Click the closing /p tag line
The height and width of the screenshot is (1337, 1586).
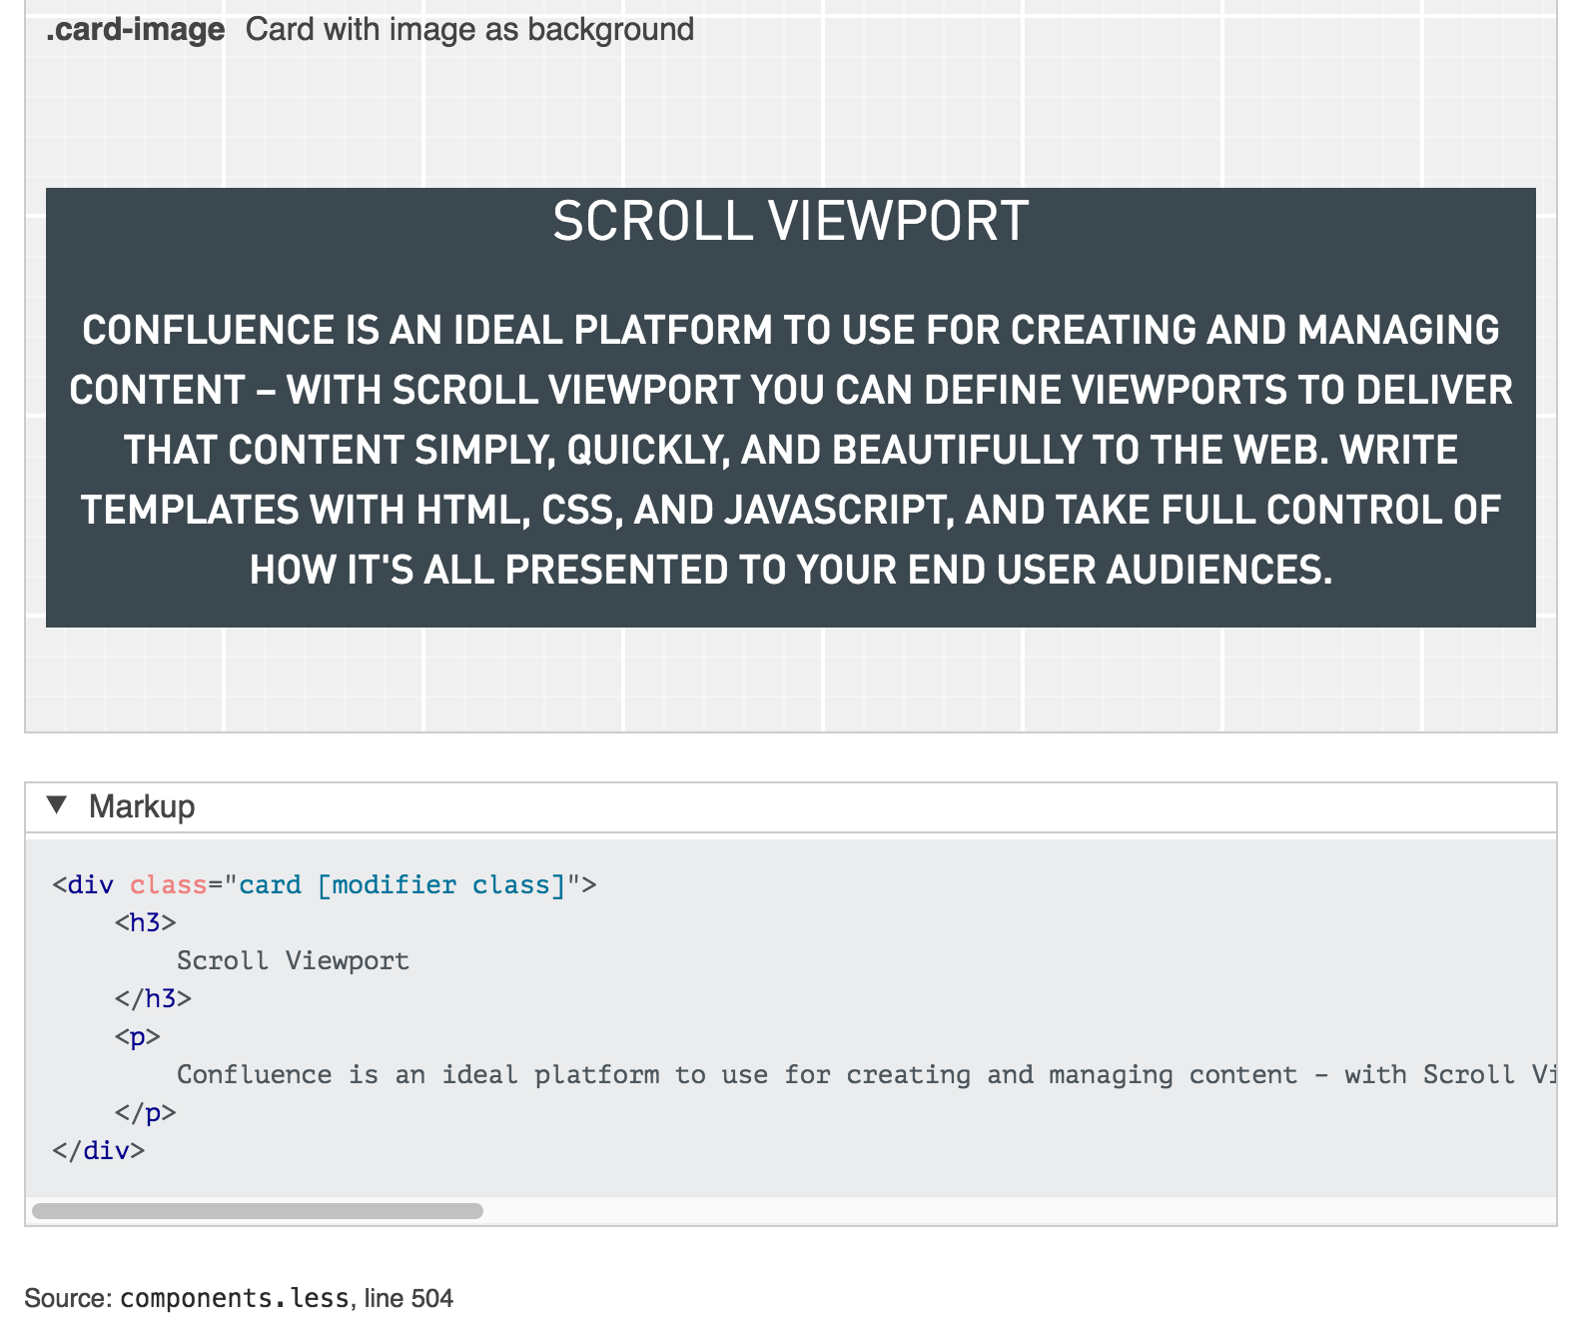[145, 1113]
